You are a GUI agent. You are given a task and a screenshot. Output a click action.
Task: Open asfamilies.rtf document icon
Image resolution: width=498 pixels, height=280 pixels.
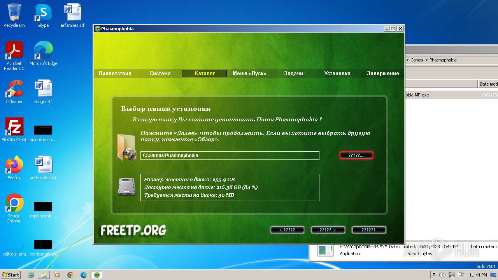pyautogui.click(x=72, y=16)
